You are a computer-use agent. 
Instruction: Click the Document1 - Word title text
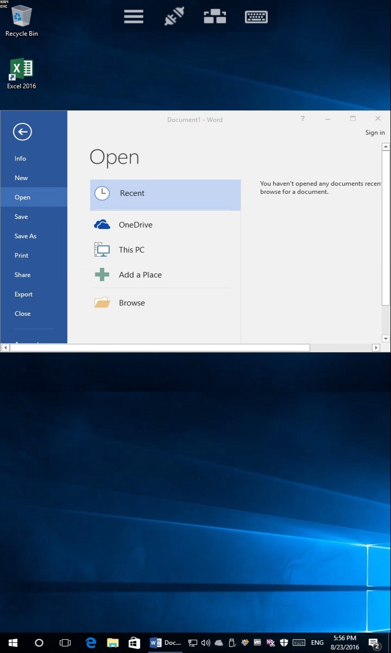click(x=195, y=119)
